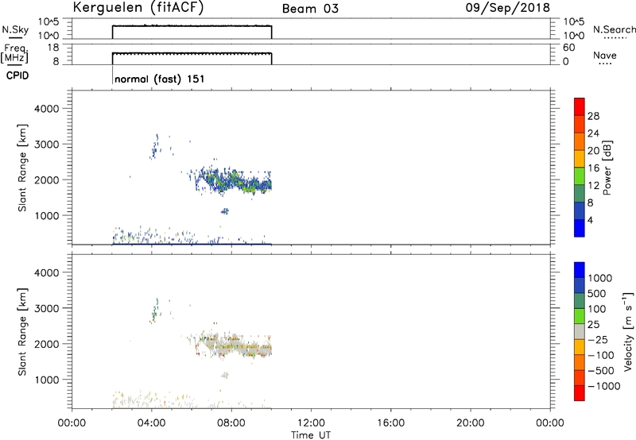Click the '4000' tick on the power panel
The image size is (636, 440).
pyautogui.click(x=47, y=109)
